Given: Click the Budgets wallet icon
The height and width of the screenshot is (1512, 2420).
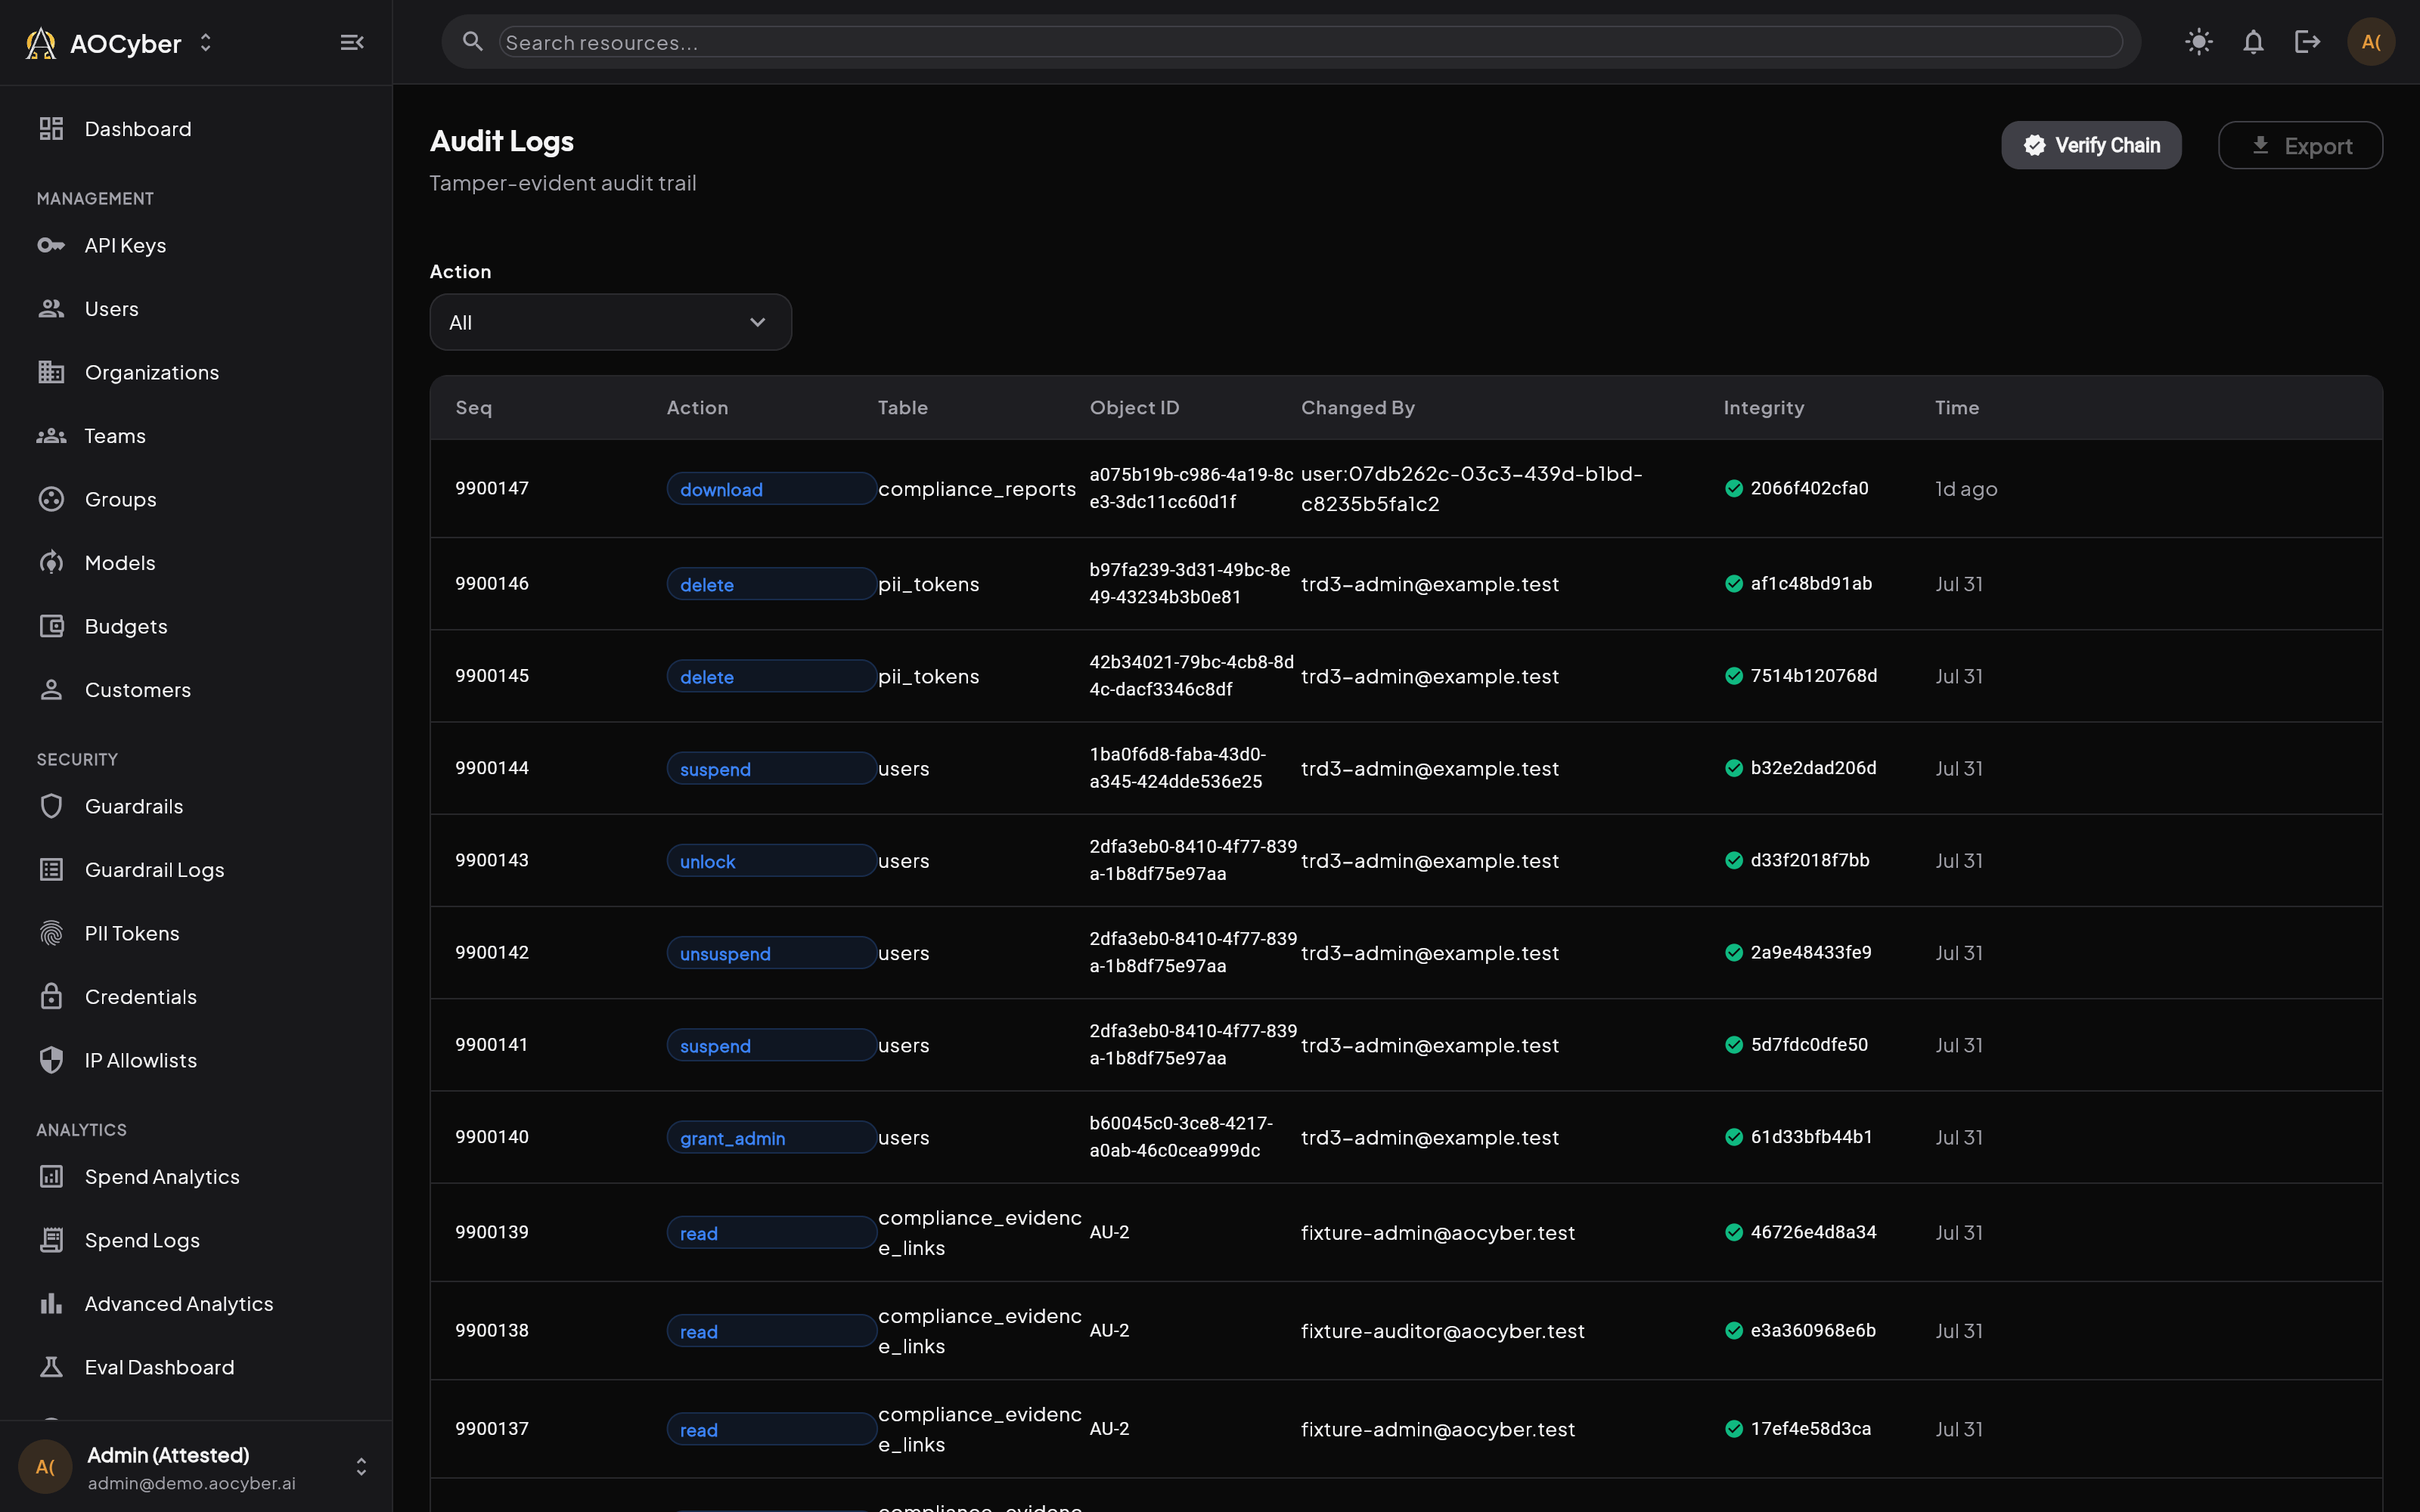Looking at the screenshot, I should [51, 626].
